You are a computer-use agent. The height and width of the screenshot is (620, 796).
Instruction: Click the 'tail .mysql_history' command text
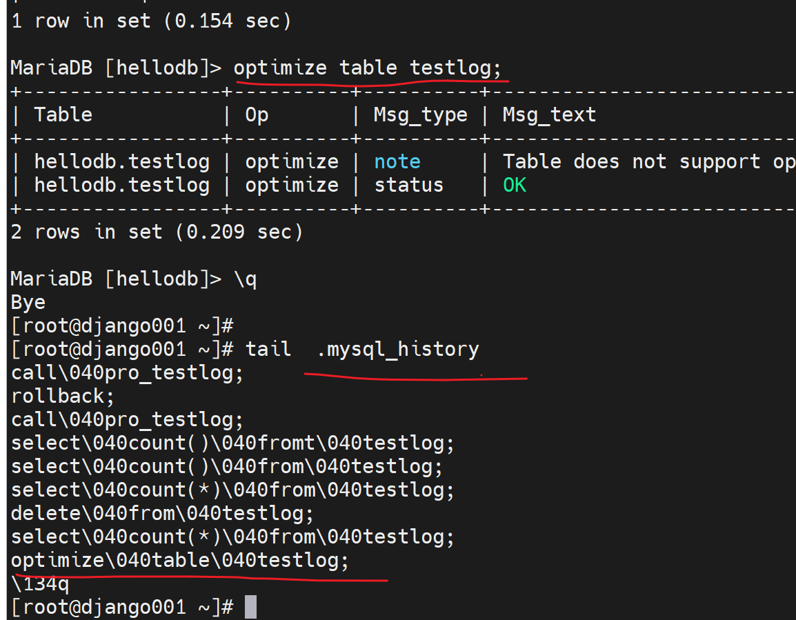click(x=362, y=349)
